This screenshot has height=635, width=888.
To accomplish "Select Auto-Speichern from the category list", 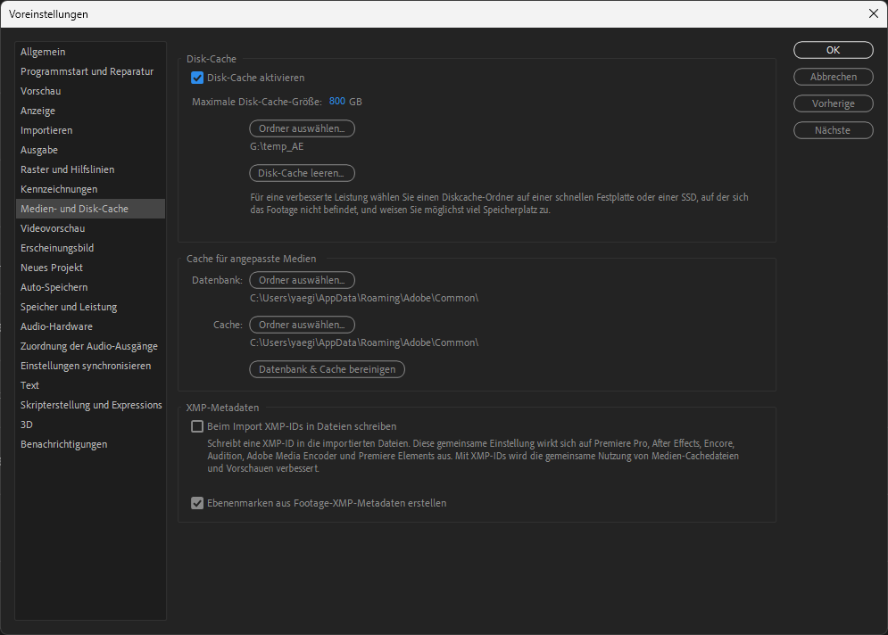I will click(x=54, y=287).
